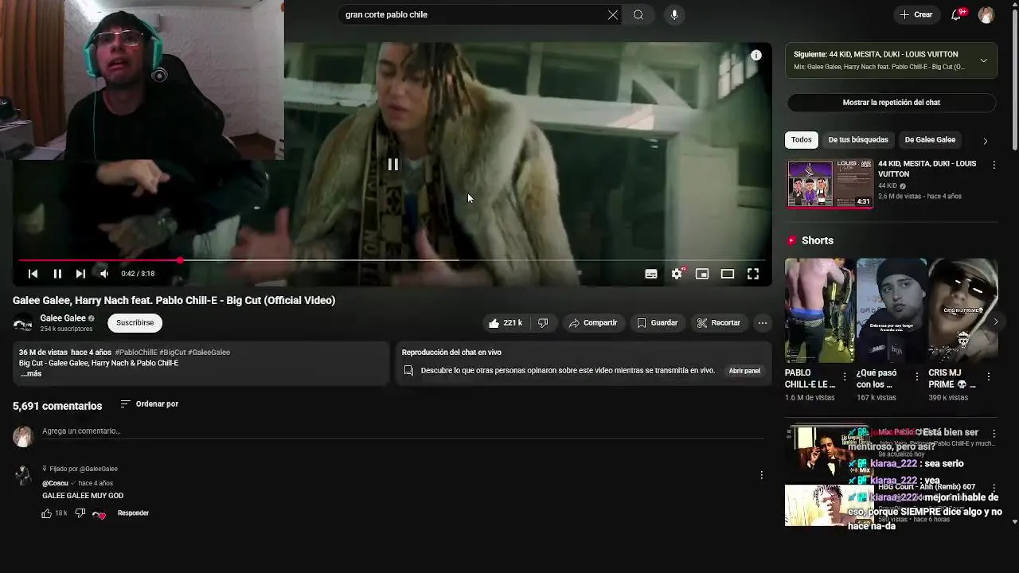Subscribe with the Suscribirse button
The height and width of the screenshot is (573, 1019).
click(135, 322)
